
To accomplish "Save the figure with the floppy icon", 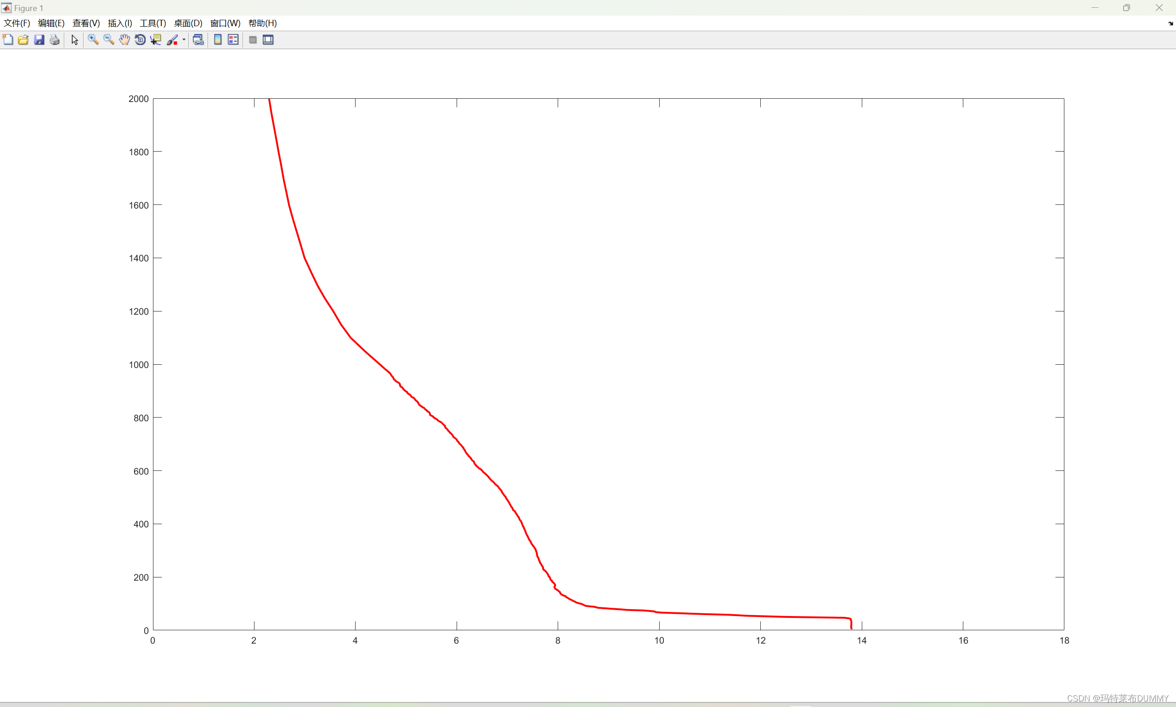I will tap(39, 40).
